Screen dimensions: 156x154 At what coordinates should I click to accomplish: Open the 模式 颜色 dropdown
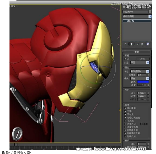tap(140, 78)
